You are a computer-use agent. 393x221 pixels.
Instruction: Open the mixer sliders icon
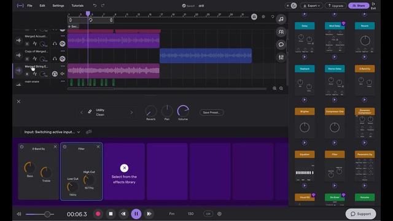point(281,57)
